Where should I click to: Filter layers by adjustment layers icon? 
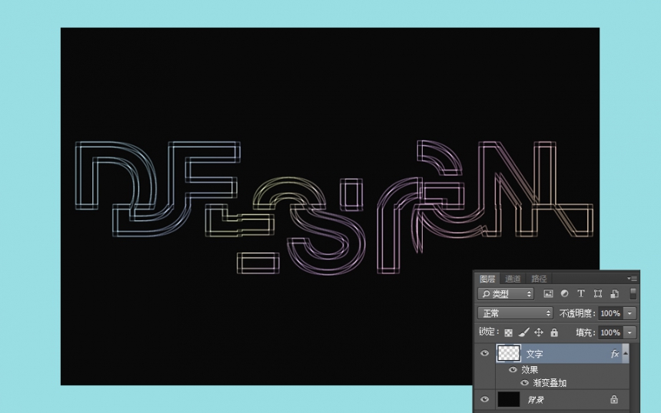point(564,294)
